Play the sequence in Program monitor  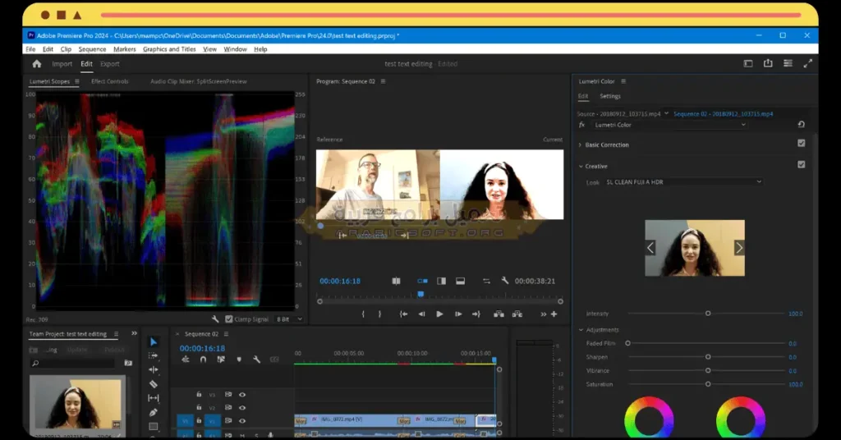tap(440, 314)
